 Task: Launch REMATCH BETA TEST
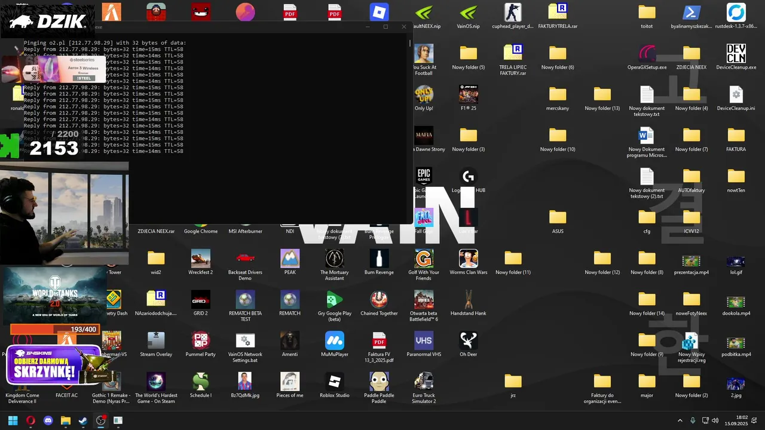[245, 306]
